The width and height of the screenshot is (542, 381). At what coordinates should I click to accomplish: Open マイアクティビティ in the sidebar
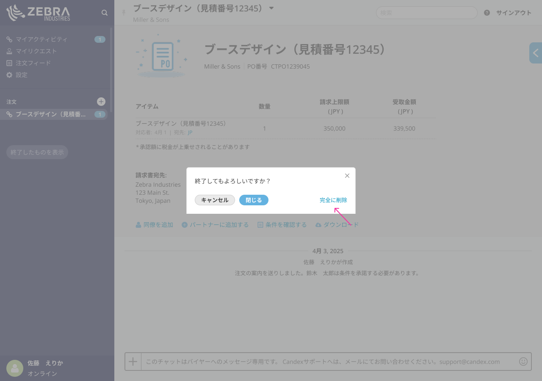[41, 39]
